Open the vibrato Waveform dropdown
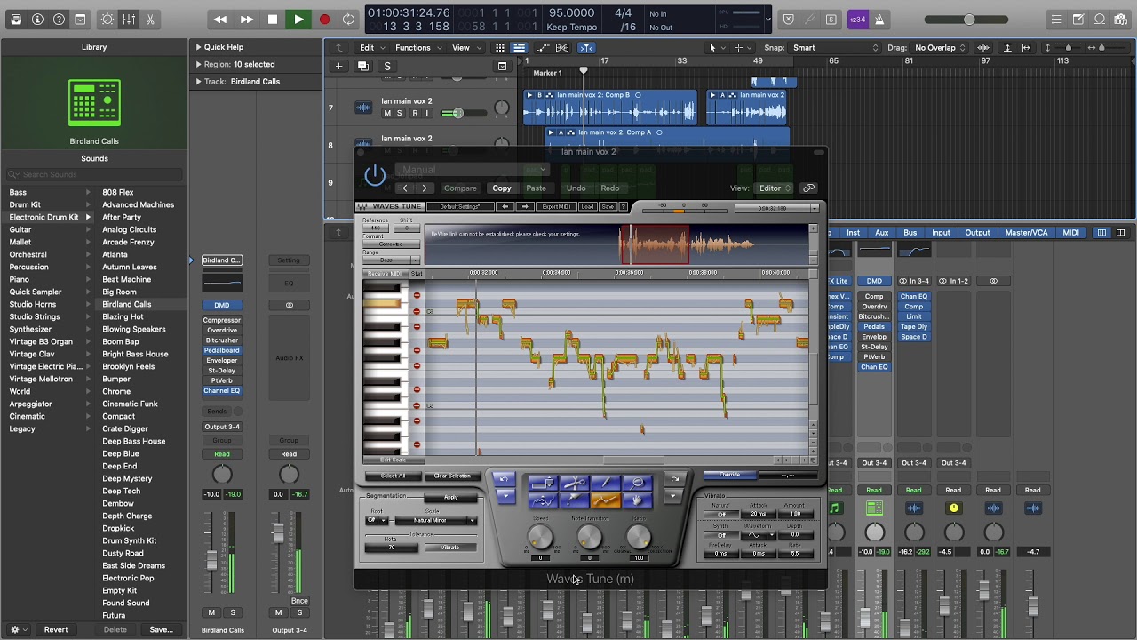This screenshot has height=640, width=1137. 758,535
